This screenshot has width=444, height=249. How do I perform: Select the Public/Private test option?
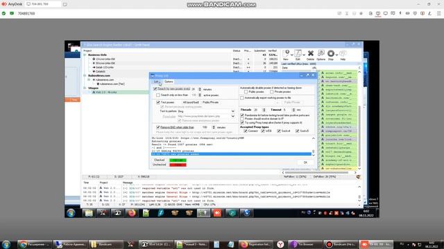pos(211,102)
